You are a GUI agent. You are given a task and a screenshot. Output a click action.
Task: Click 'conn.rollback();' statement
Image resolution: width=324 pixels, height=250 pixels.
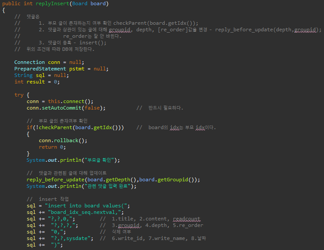63,141
